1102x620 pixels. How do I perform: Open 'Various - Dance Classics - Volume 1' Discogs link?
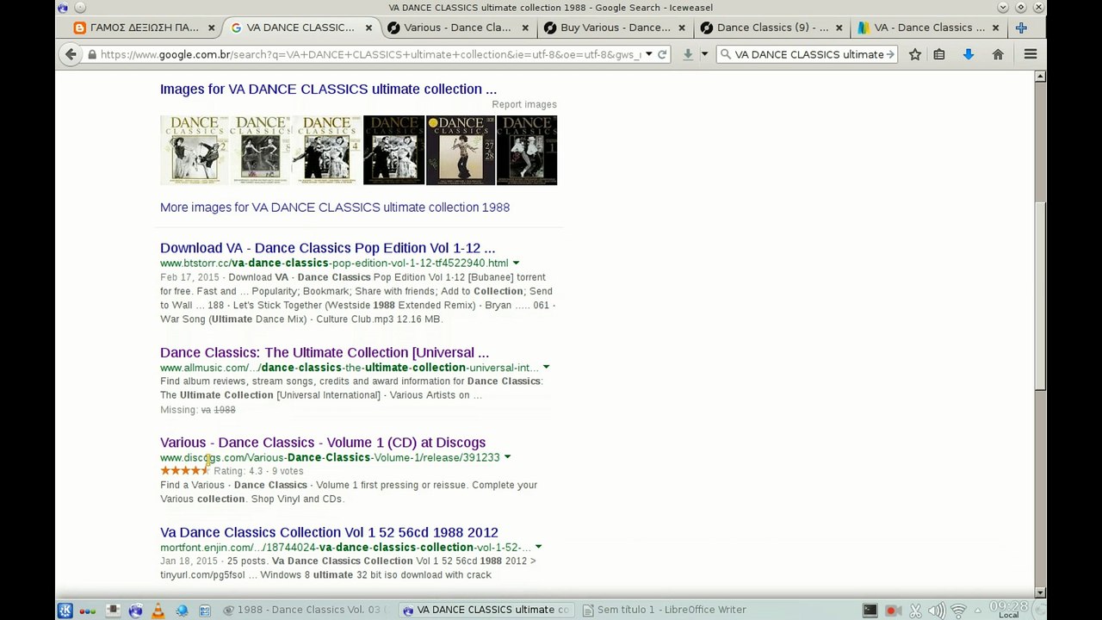tap(323, 443)
